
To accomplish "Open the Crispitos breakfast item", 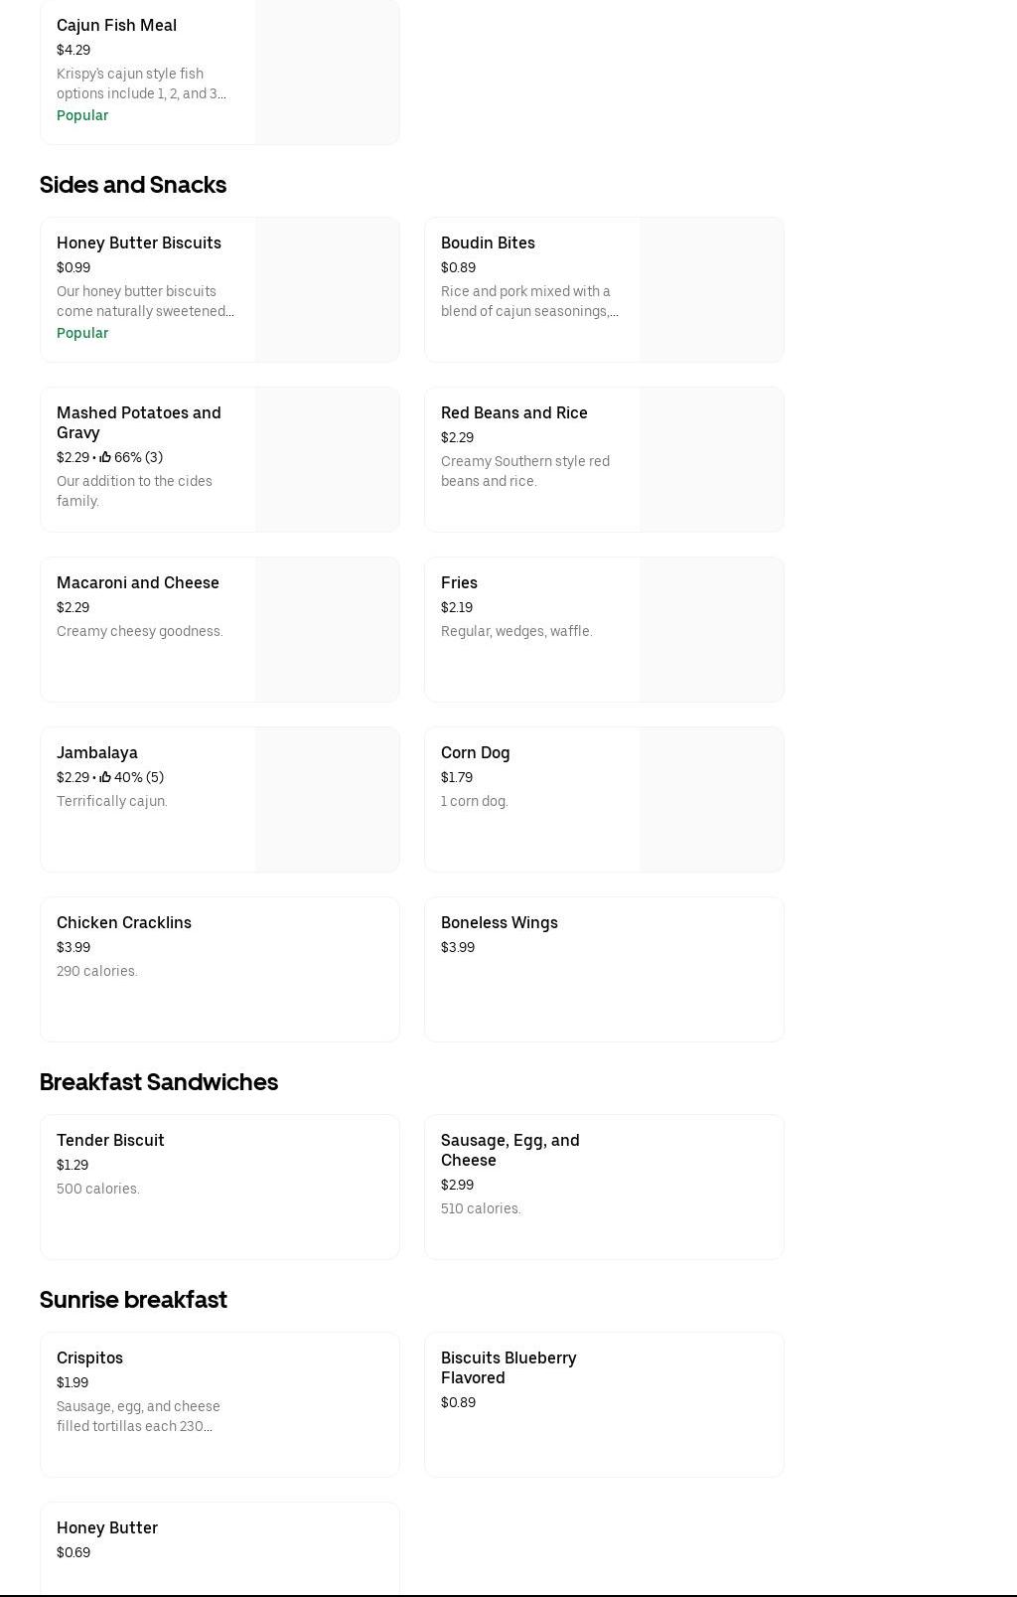I will 89,1358.
